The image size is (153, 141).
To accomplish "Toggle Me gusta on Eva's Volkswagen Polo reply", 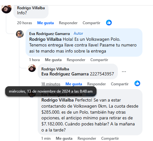I will click(53, 60).
